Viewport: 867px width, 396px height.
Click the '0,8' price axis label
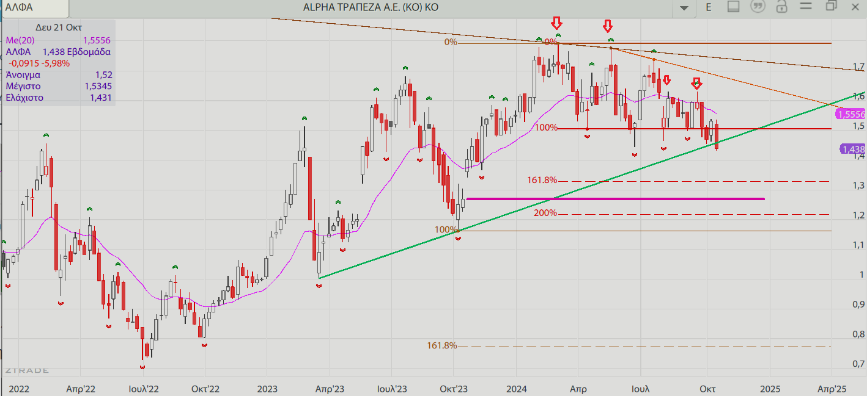(x=858, y=334)
